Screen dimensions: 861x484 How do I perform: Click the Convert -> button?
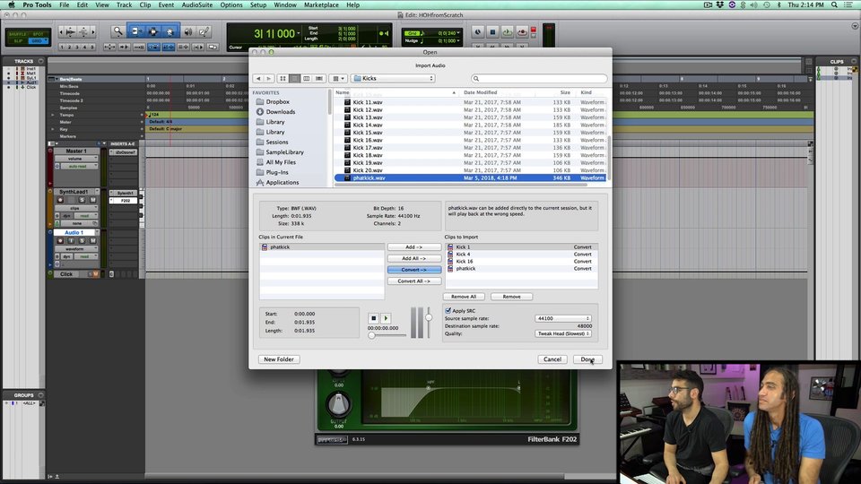click(414, 270)
